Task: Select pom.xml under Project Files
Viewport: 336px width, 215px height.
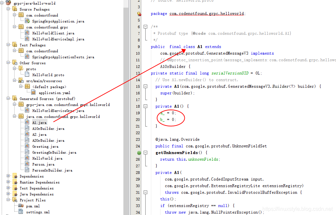Action: coord(33,206)
